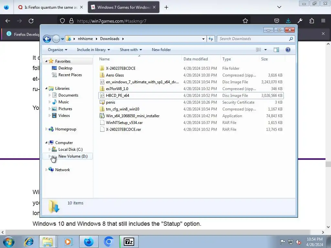The image size is (331, 248).
Task: Click the magnifier icon in Search Downloads box
Action: 291,39
